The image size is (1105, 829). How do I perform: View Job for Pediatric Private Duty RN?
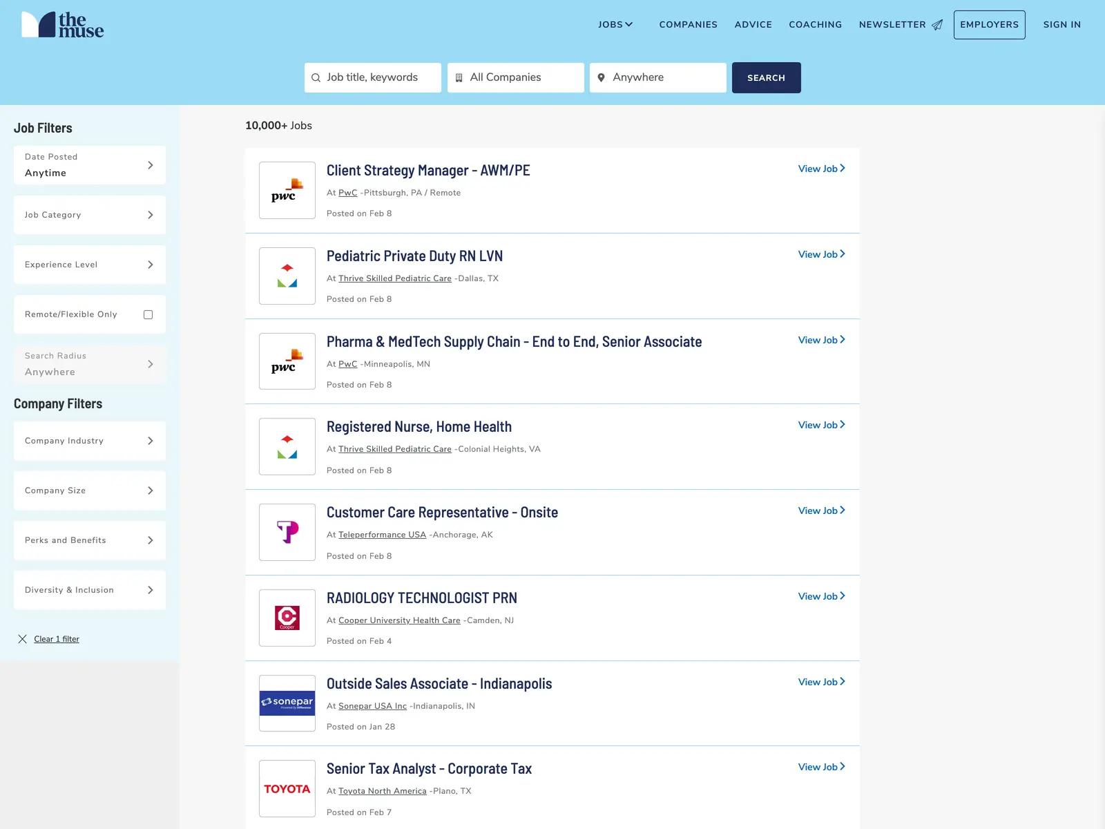822,254
